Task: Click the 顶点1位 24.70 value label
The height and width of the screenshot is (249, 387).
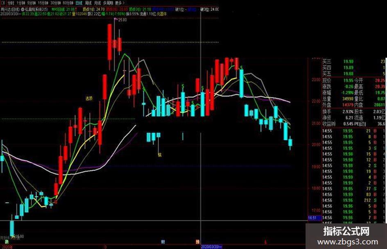Action: (93, 9)
